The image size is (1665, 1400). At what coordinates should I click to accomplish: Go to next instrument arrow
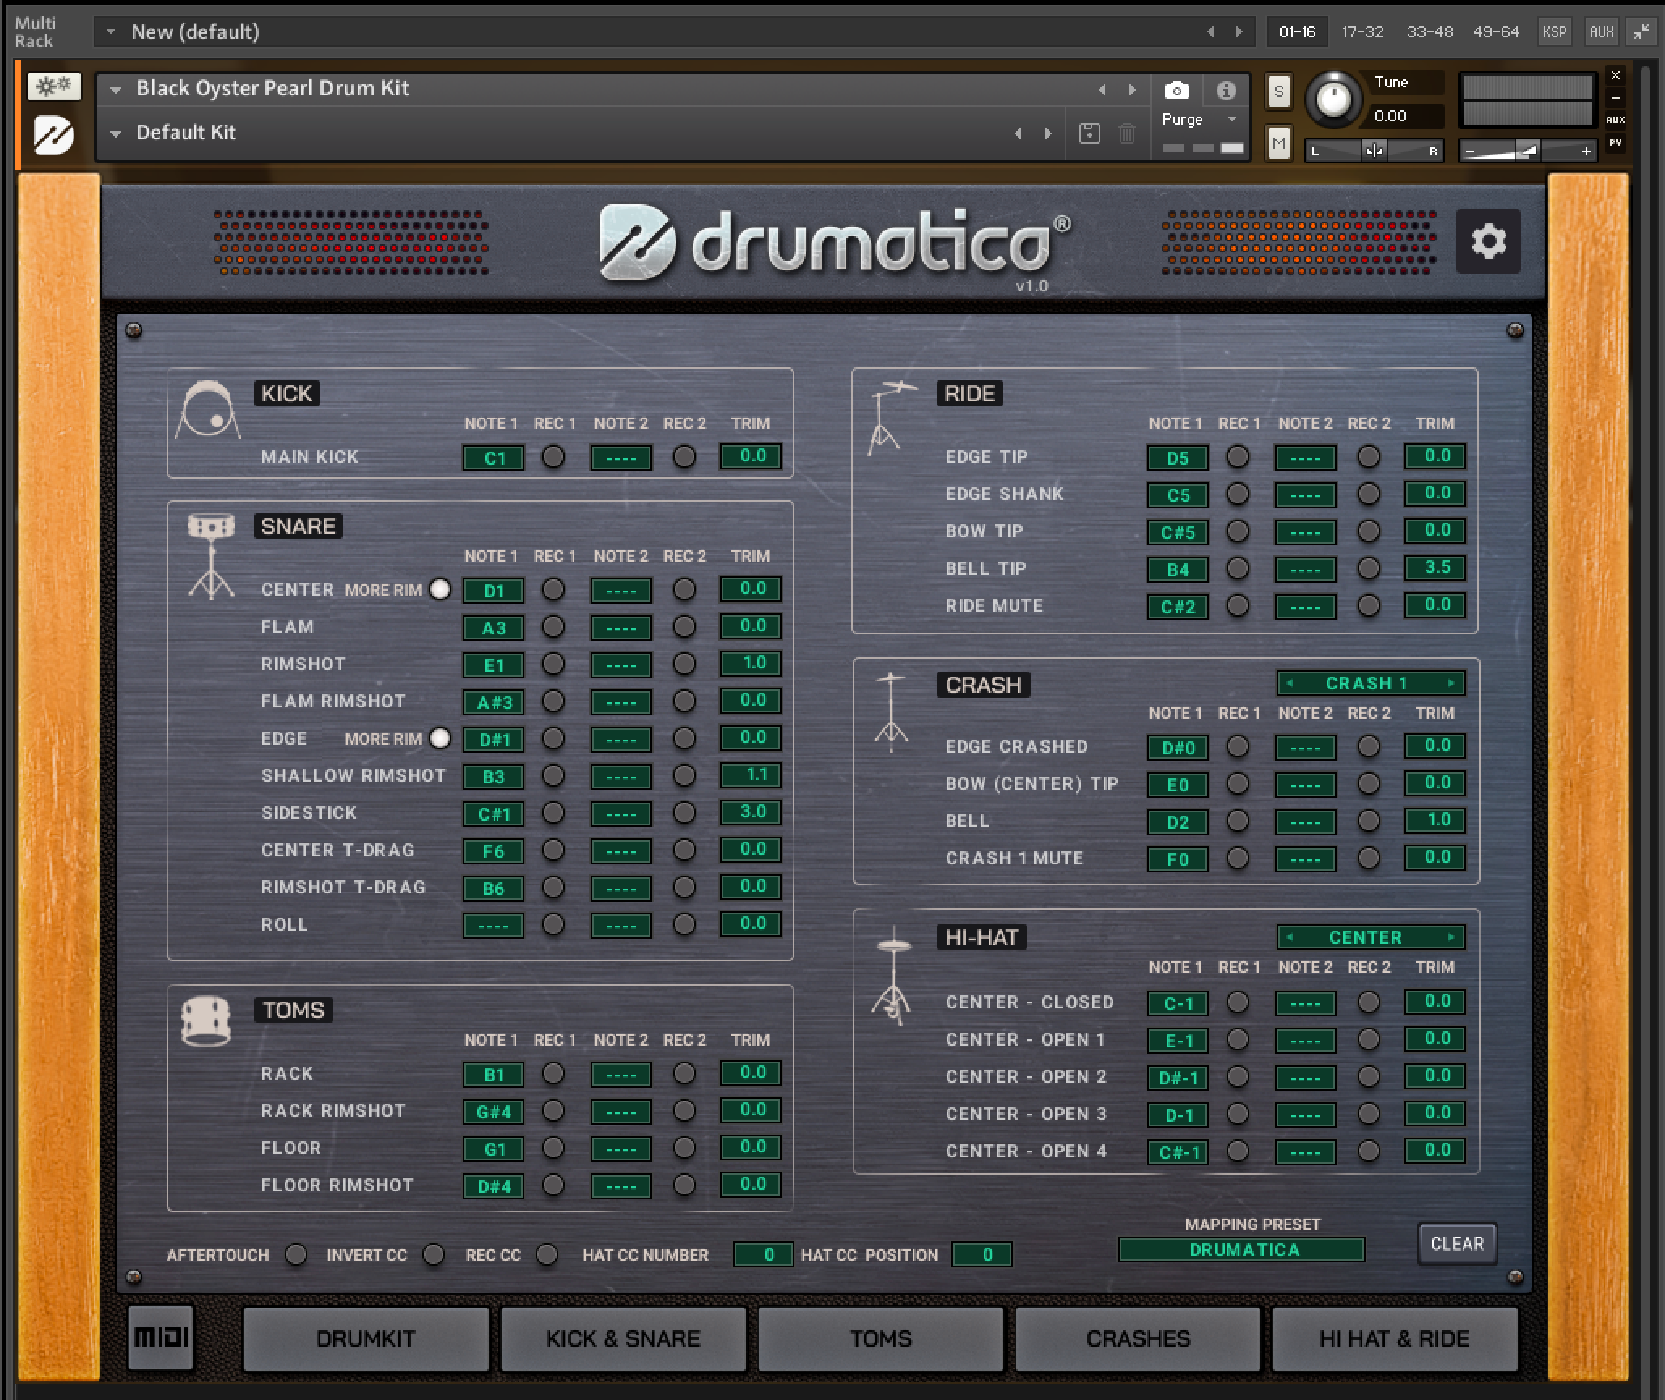point(1132,90)
